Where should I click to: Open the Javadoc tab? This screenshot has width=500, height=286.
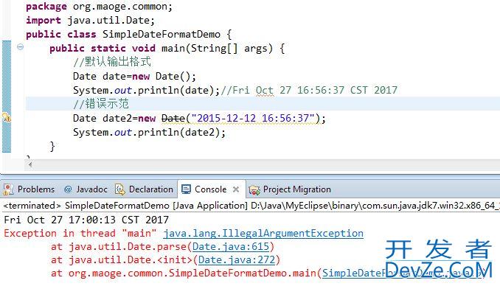92,189
